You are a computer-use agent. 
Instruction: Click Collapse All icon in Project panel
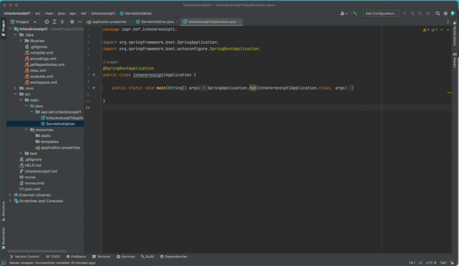tap(62, 22)
